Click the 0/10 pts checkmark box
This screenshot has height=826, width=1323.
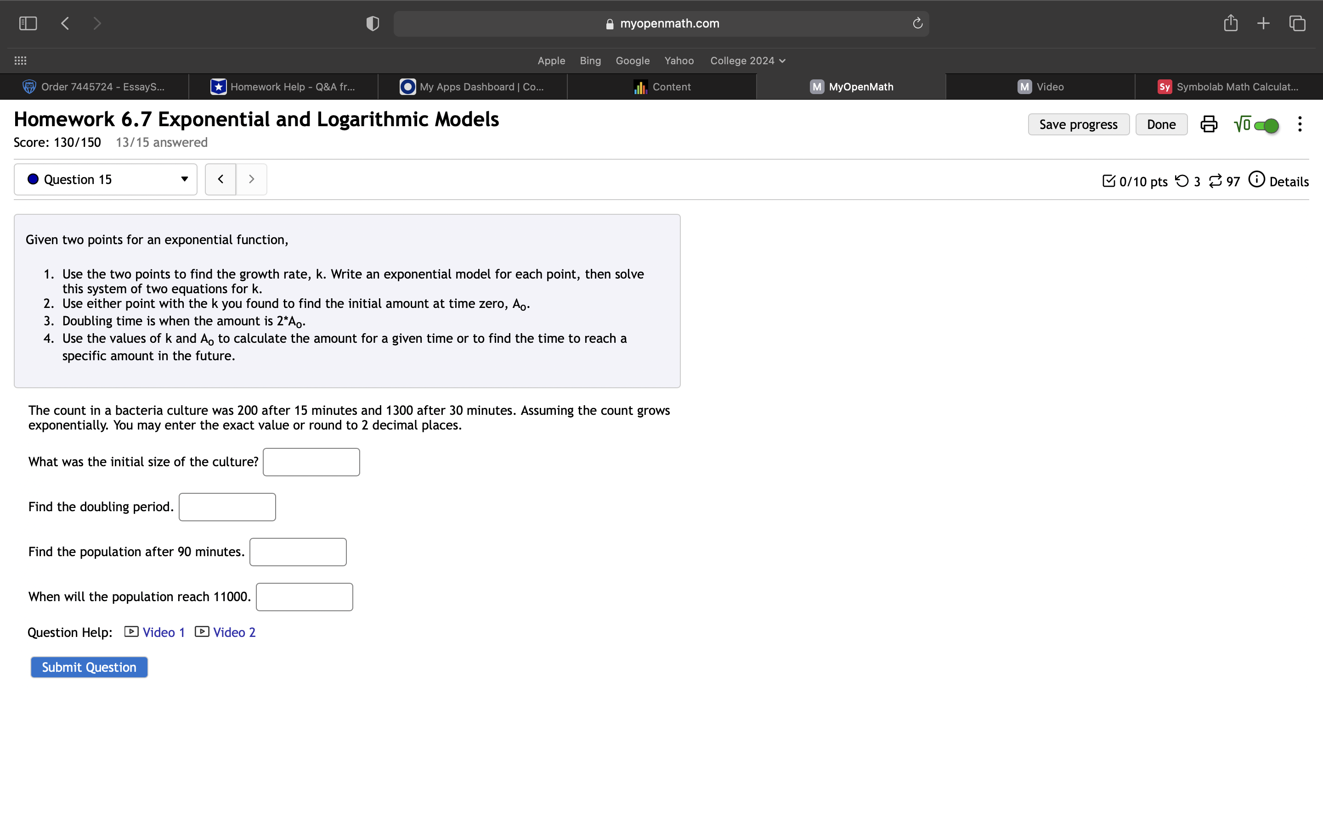[x=1110, y=180]
